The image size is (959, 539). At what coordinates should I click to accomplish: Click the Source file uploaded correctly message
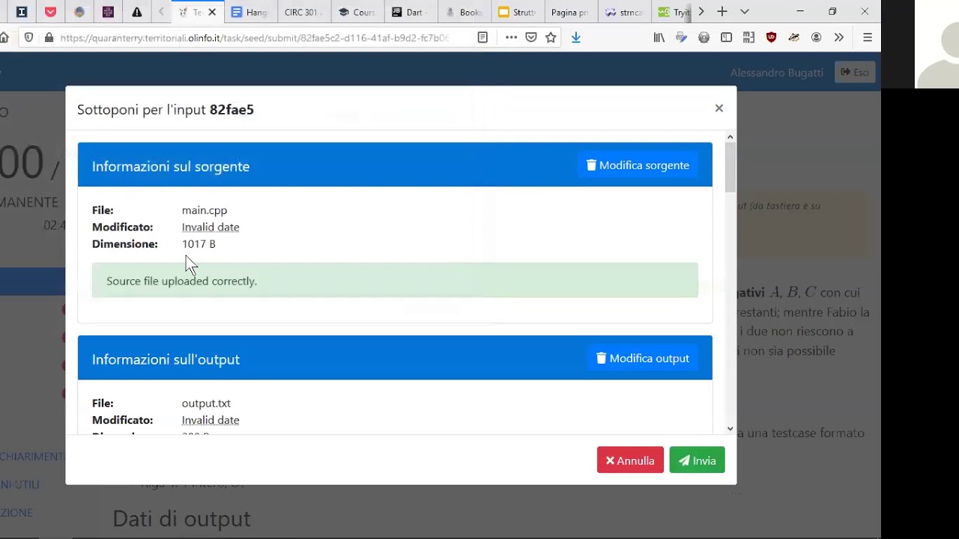[395, 281]
